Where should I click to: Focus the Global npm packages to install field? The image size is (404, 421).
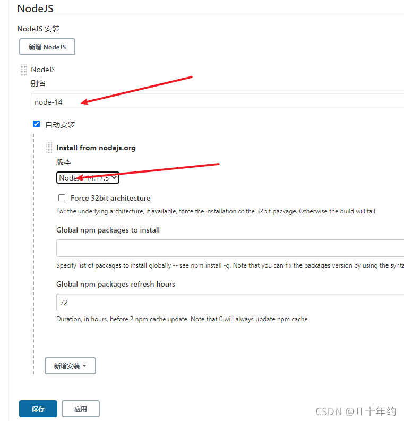click(230, 248)
